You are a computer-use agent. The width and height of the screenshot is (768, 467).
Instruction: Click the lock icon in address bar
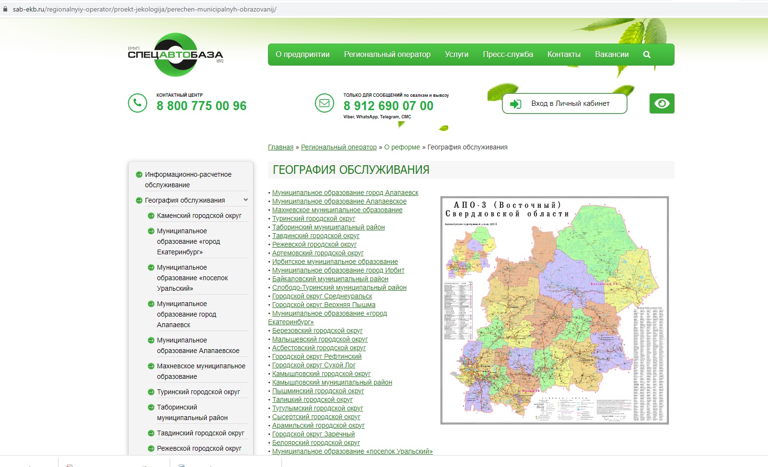[6, 9]
